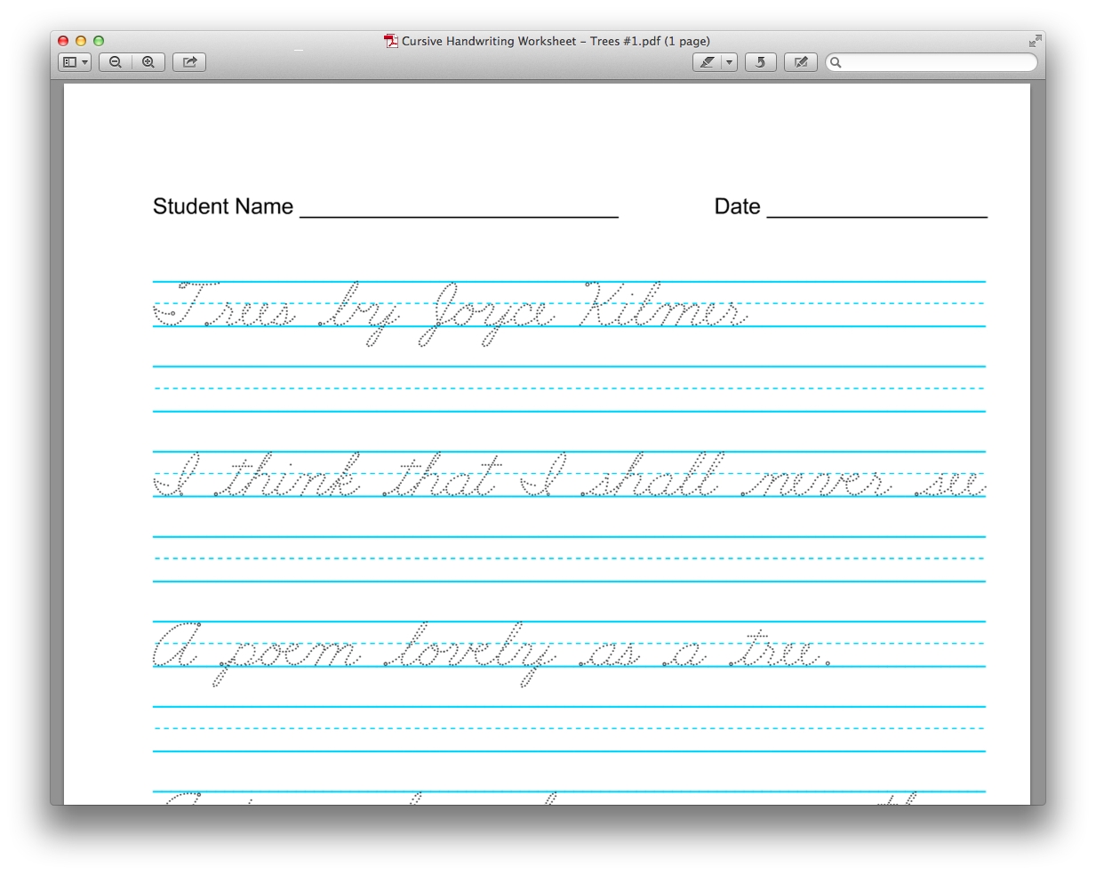The height and width of the screenshot is (875, 1096).
Task: Click inside the search field
Action: pyautogui.click(x=933, y=62)
